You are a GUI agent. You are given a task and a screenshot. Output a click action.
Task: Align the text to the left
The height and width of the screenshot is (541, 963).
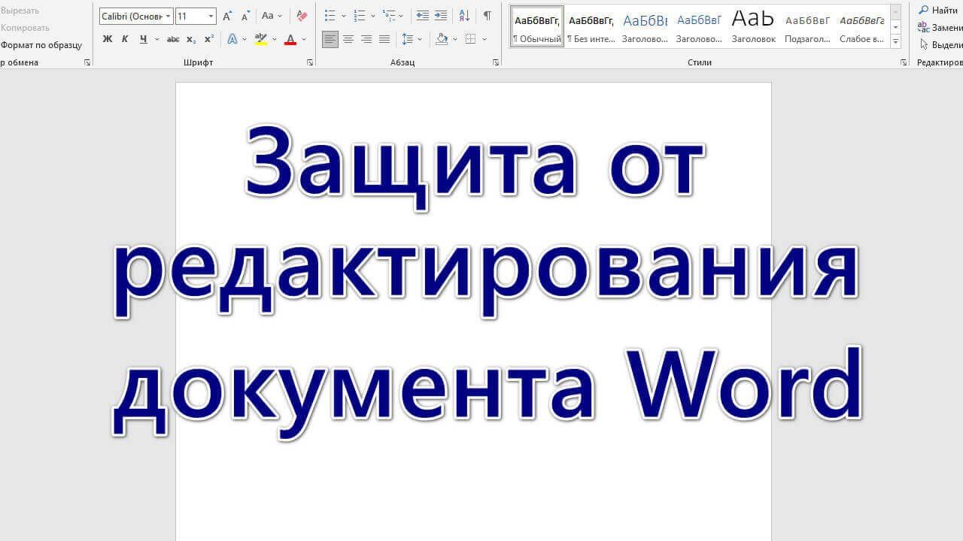point(330,39)
